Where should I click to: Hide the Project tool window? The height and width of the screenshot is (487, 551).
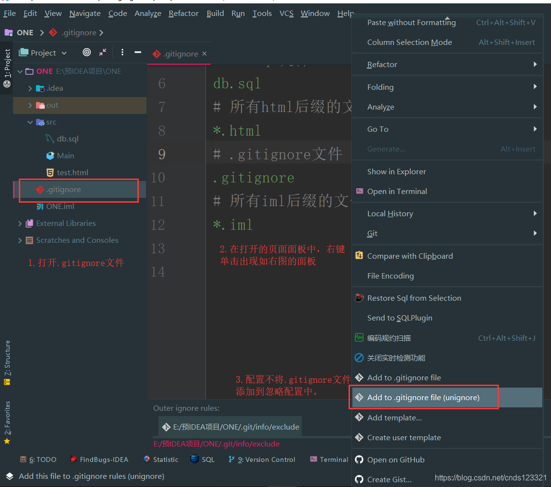pyautogui.click(x=138, y=52)
